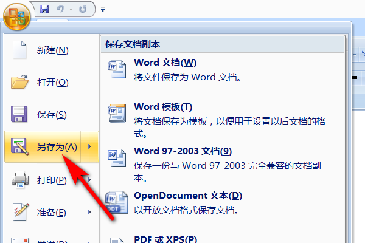Open the Undo history dropdown arrow
The width and height of the screenshot is (365, 243).
[71, 9]
